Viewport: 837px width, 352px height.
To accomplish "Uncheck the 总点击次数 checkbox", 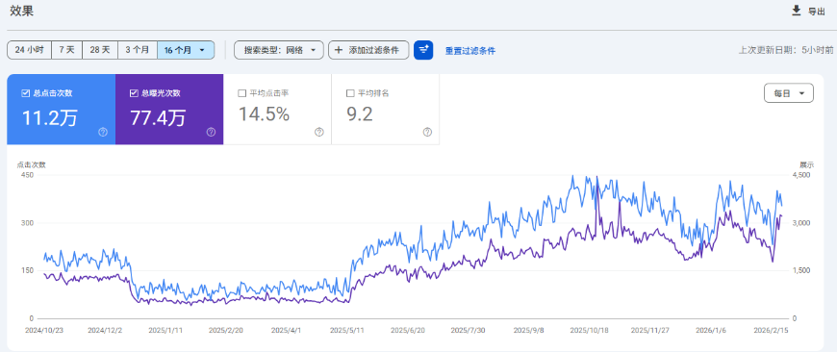I will [25, 93].
